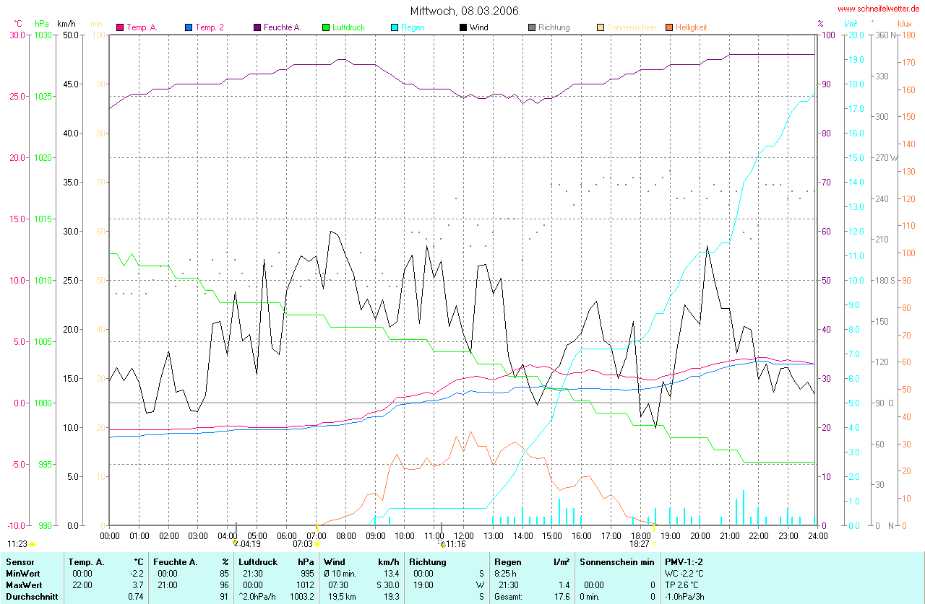Click the yellow sun icon beside 07:03
The height and width of the screenshot is (604, 925).
pos(317,545)
